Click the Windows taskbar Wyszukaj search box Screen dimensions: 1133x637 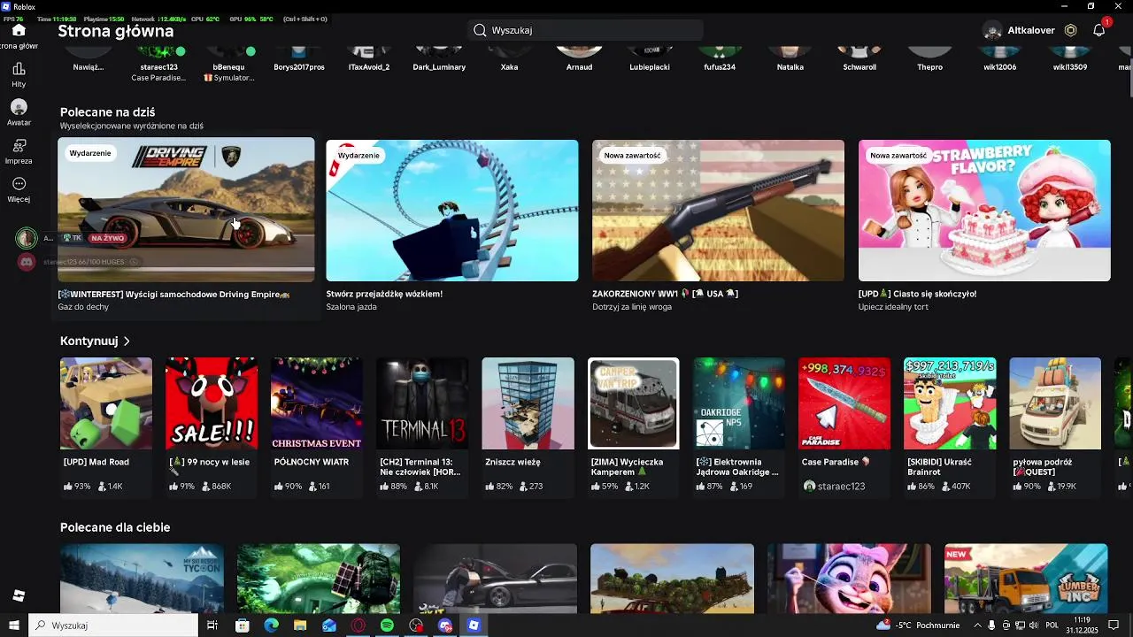(x=113, y=625)
